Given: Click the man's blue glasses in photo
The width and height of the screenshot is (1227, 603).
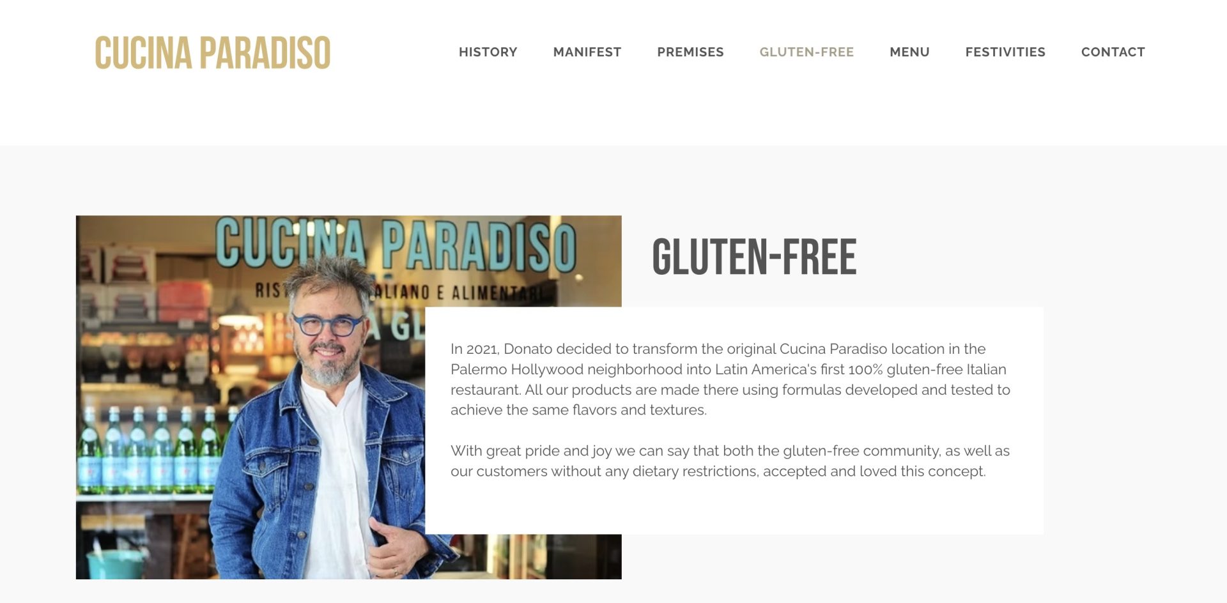Looking at the screenshot, I should tap(327, 324).
